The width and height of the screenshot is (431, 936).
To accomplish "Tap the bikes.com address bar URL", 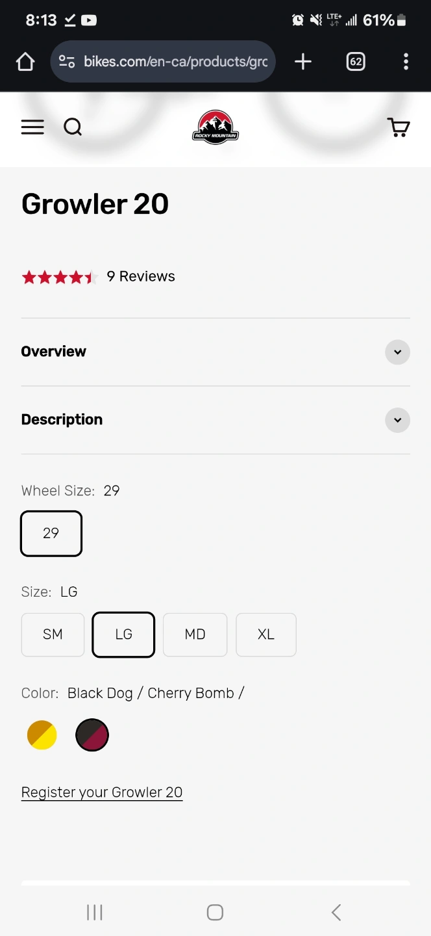I will tap(175, 62).
